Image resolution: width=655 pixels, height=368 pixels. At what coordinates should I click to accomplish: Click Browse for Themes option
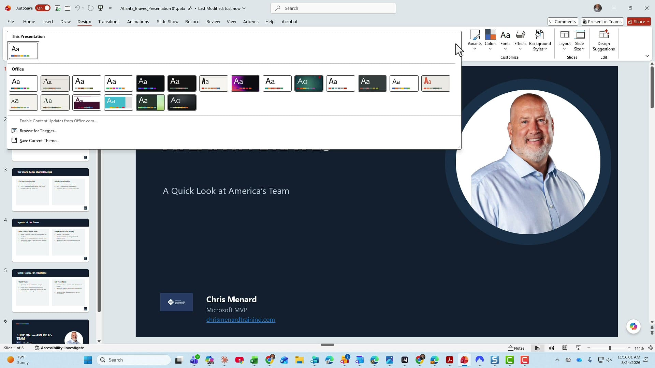pyautogui.click(x=38, y=131)
